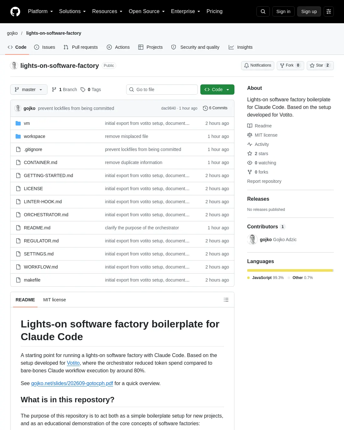Screen dimensions: 344x430
Task: Click the gojko owner breadcrumb link
Action: (x=12, y=33)
